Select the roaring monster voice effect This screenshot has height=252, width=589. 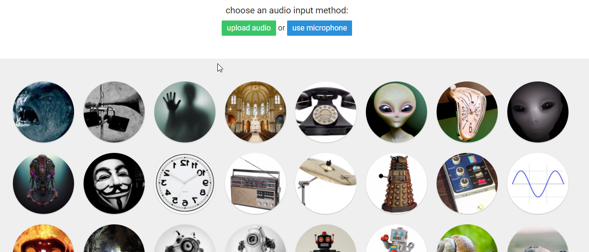[x=43, y=112]
